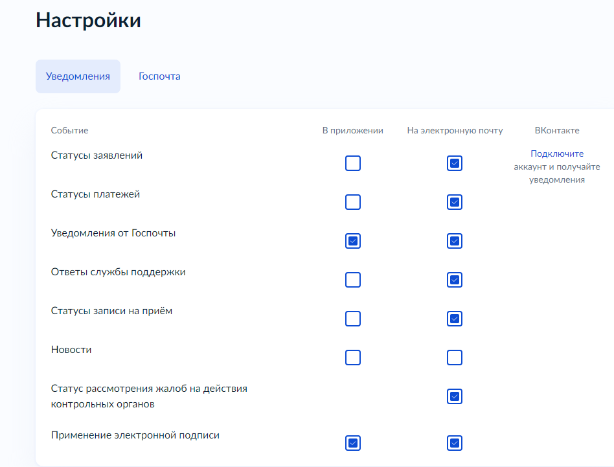This screenshot has width=614, height=467.
Task: Uncheck email for Статусы записи на приём
Action: (455, 319)
